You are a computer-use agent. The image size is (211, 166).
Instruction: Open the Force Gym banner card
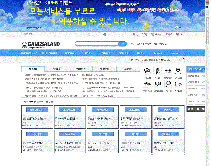[x=70, y=141]
